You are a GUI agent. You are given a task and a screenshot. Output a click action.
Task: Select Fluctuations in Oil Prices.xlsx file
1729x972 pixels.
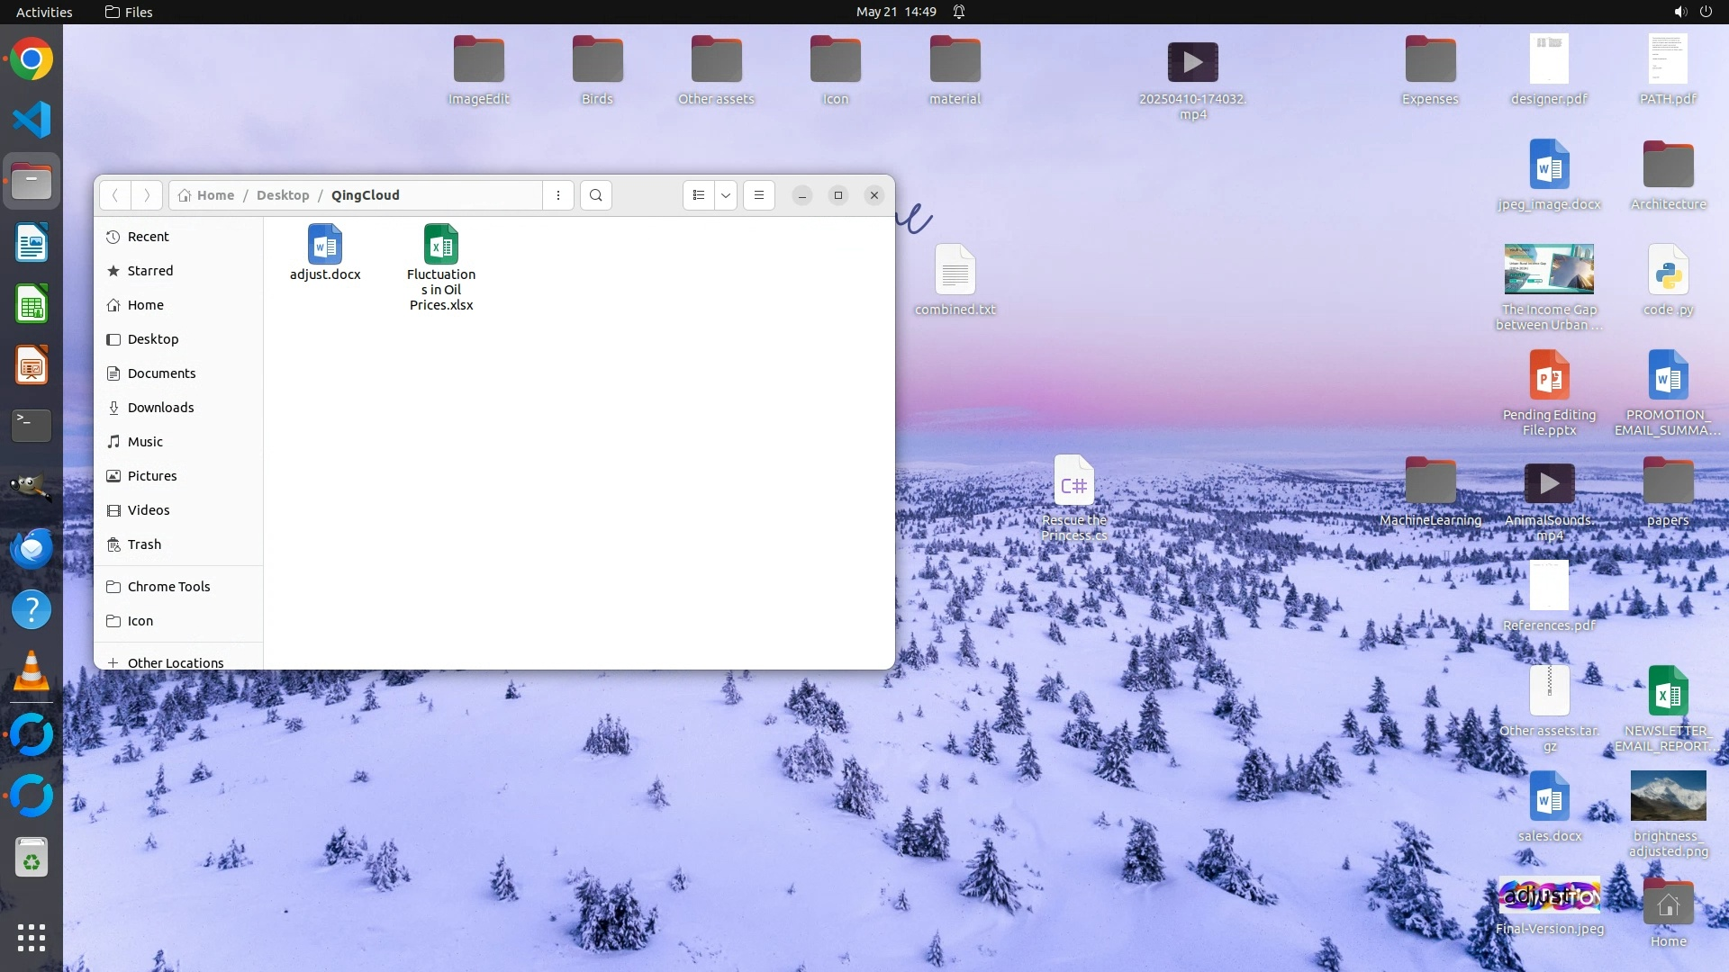point(441,266)
